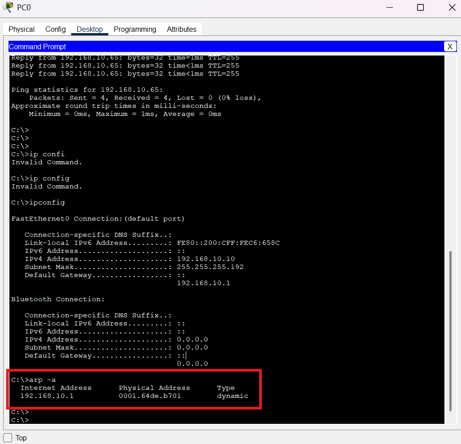Click the PC0 Packet Tracer window icon
This screenshot has width=461, height=444.
click(8, 7)
